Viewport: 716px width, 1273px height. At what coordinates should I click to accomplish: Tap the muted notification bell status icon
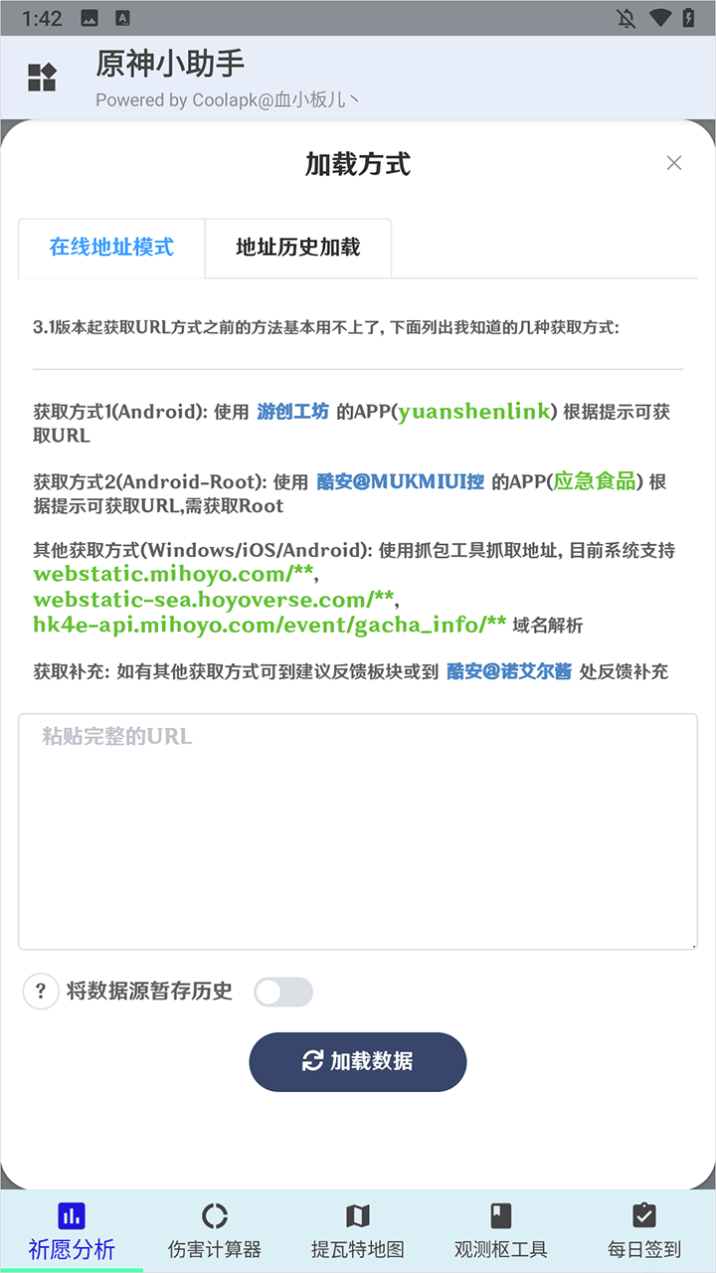[x=626, y=18]
